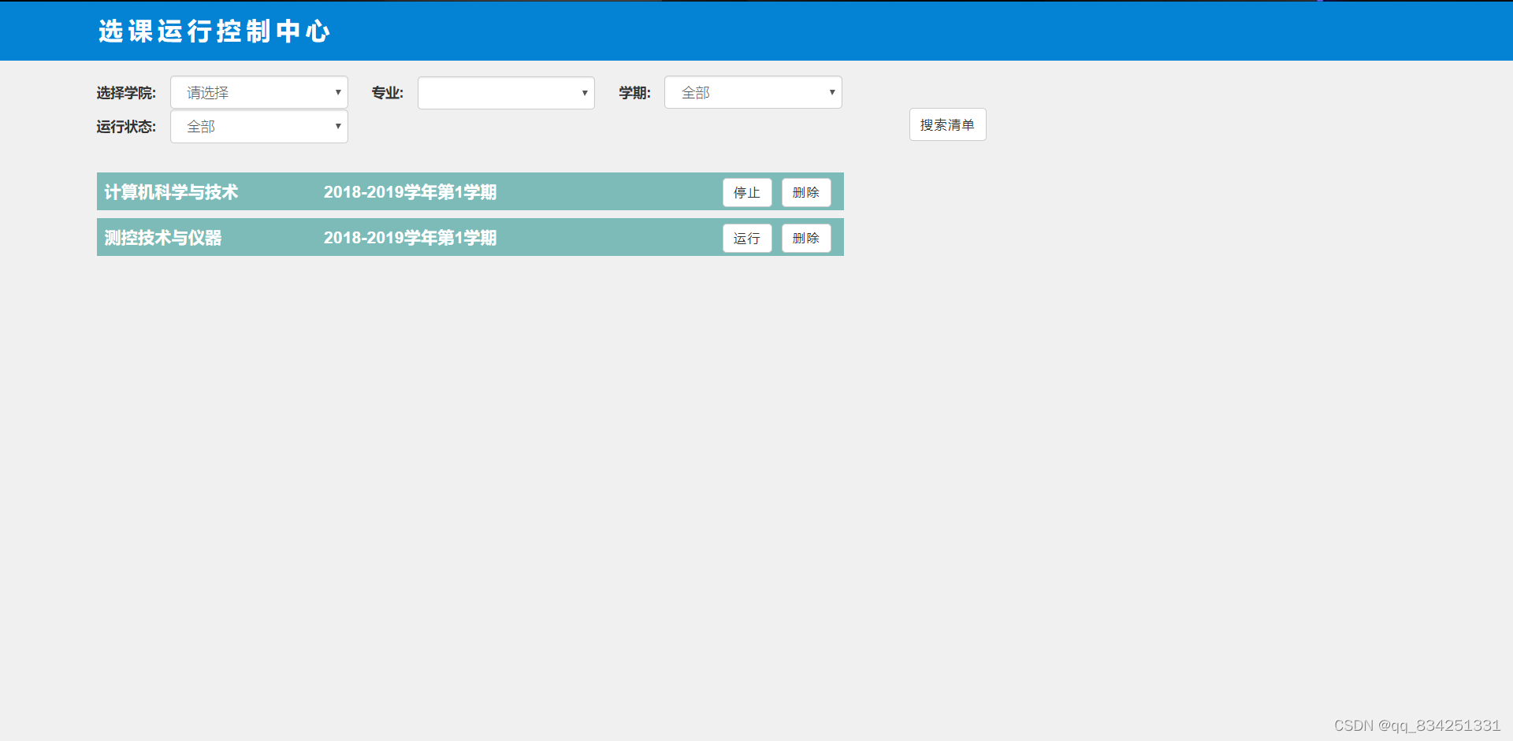Click 运行 for 测控技术与仪器
Viewport: 1513px width, 741px height.
[747, 238]
